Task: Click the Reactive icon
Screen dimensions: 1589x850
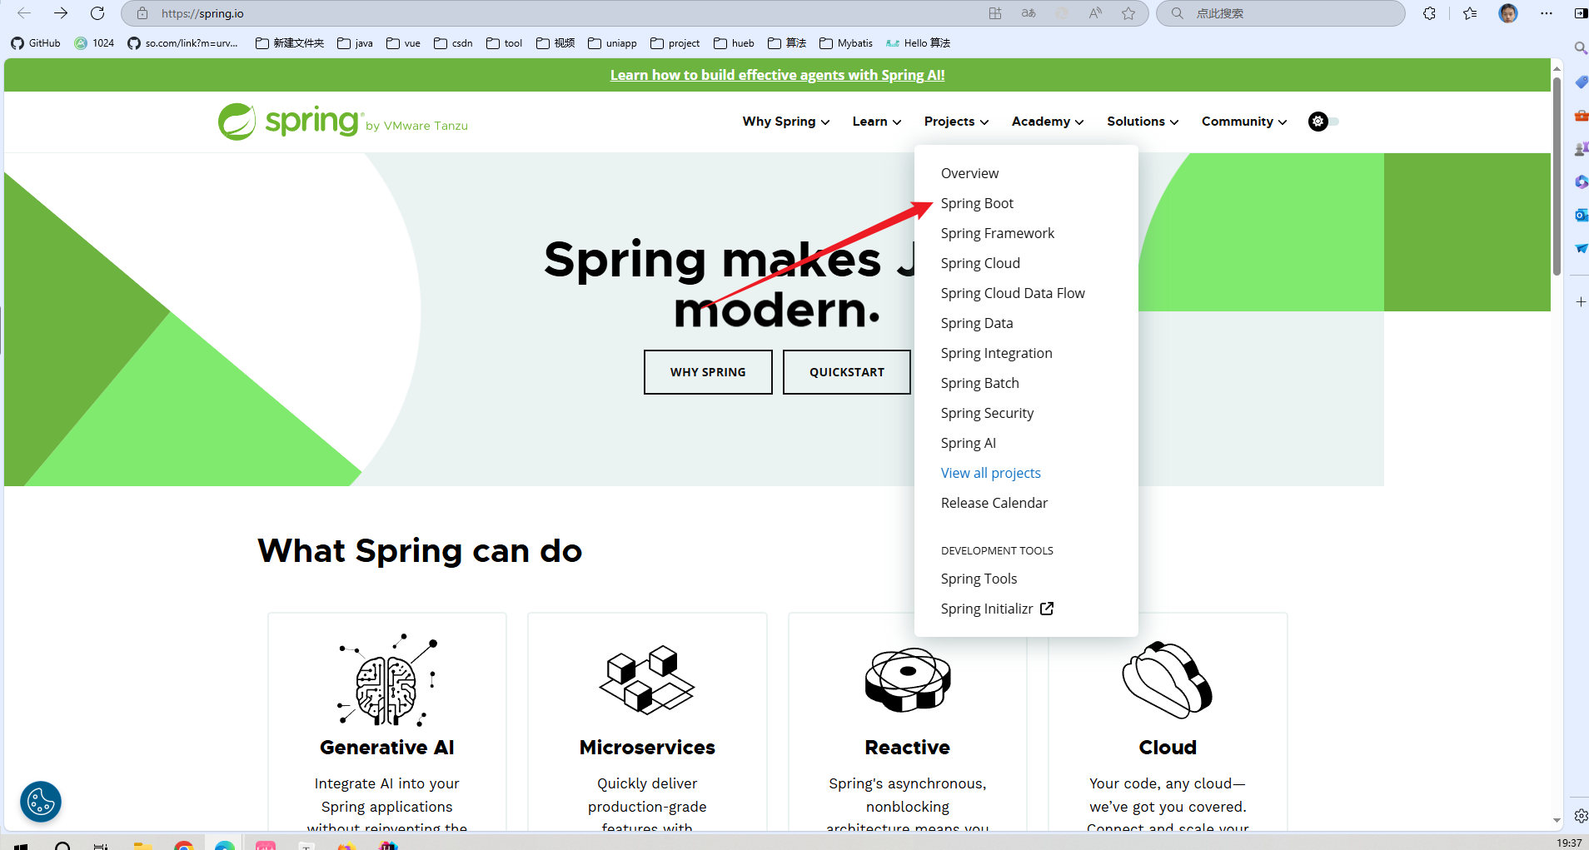Action: (908, 680)
